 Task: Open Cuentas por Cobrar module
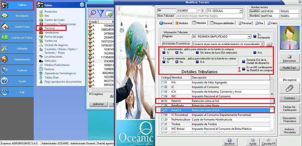[17, 37]
